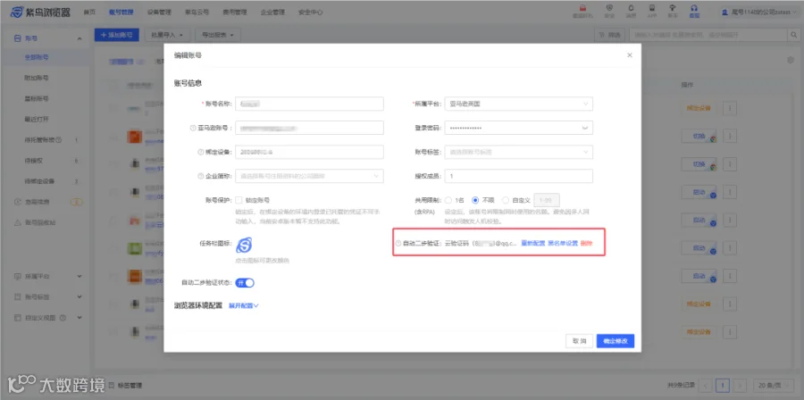The image size is (804, 400).
Task: Click help icon beside 亚马逊账号 label
Action: coord(193,128)
